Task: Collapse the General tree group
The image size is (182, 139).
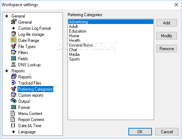Action: 6,16
